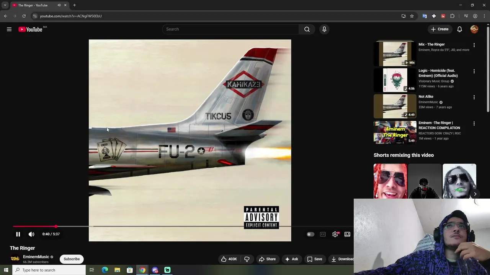Install app icon in address bar

[x=403, y=16]
